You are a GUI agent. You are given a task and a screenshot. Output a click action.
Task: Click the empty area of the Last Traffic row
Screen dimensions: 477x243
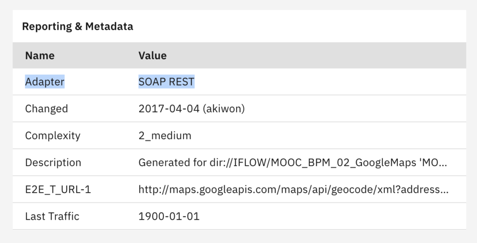[333, 216]
